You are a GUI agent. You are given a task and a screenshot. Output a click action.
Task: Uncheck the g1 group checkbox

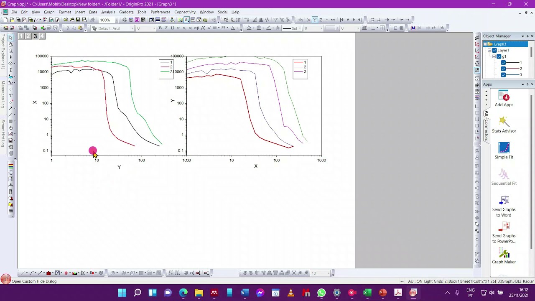coord(499,56)
